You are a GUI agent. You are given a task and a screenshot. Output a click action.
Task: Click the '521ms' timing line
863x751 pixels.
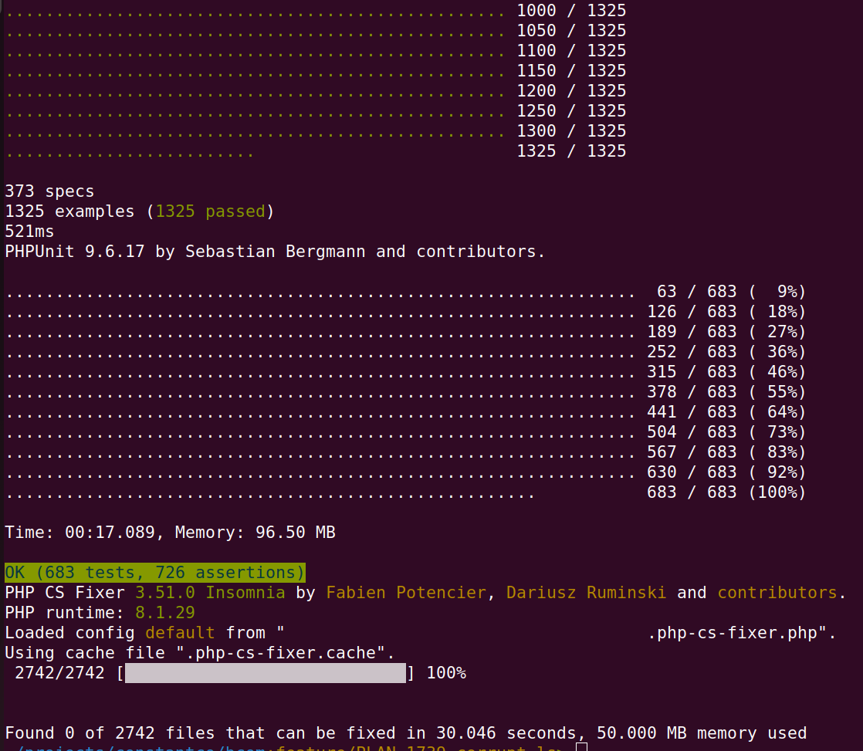(x=30, y=232)
